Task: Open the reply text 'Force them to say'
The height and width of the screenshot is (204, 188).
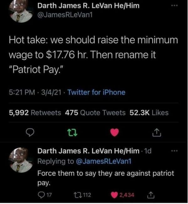Action: pos(106,178)
